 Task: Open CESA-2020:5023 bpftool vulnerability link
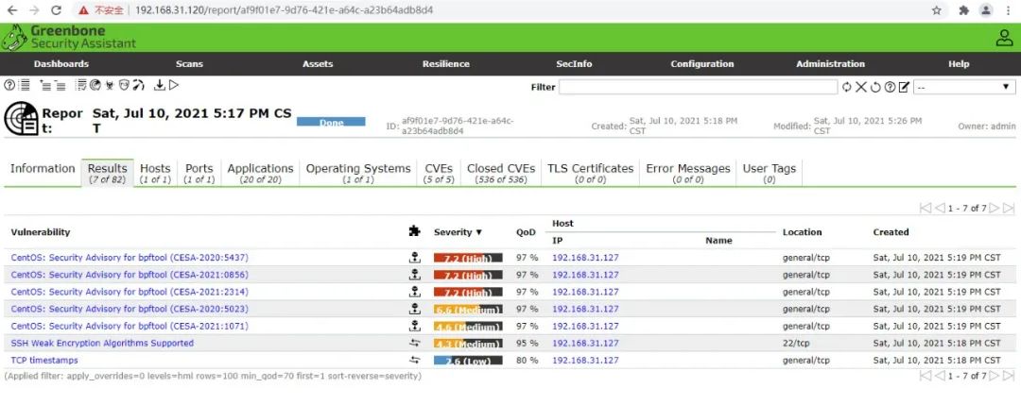pyautogui.click(x=130, y=308)
